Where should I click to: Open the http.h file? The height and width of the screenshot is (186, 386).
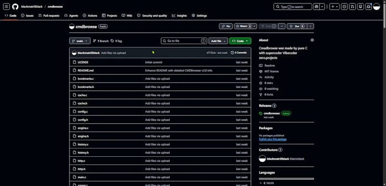click(82, 169)
